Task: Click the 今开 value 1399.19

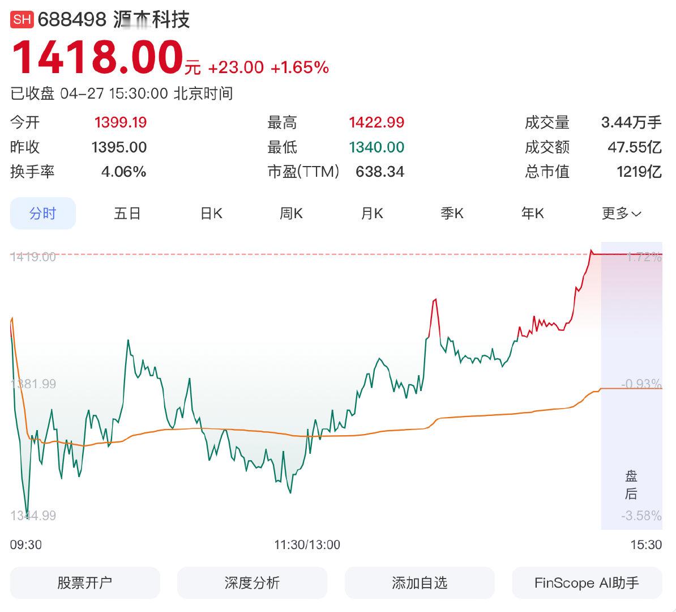Action: (121, 122)
